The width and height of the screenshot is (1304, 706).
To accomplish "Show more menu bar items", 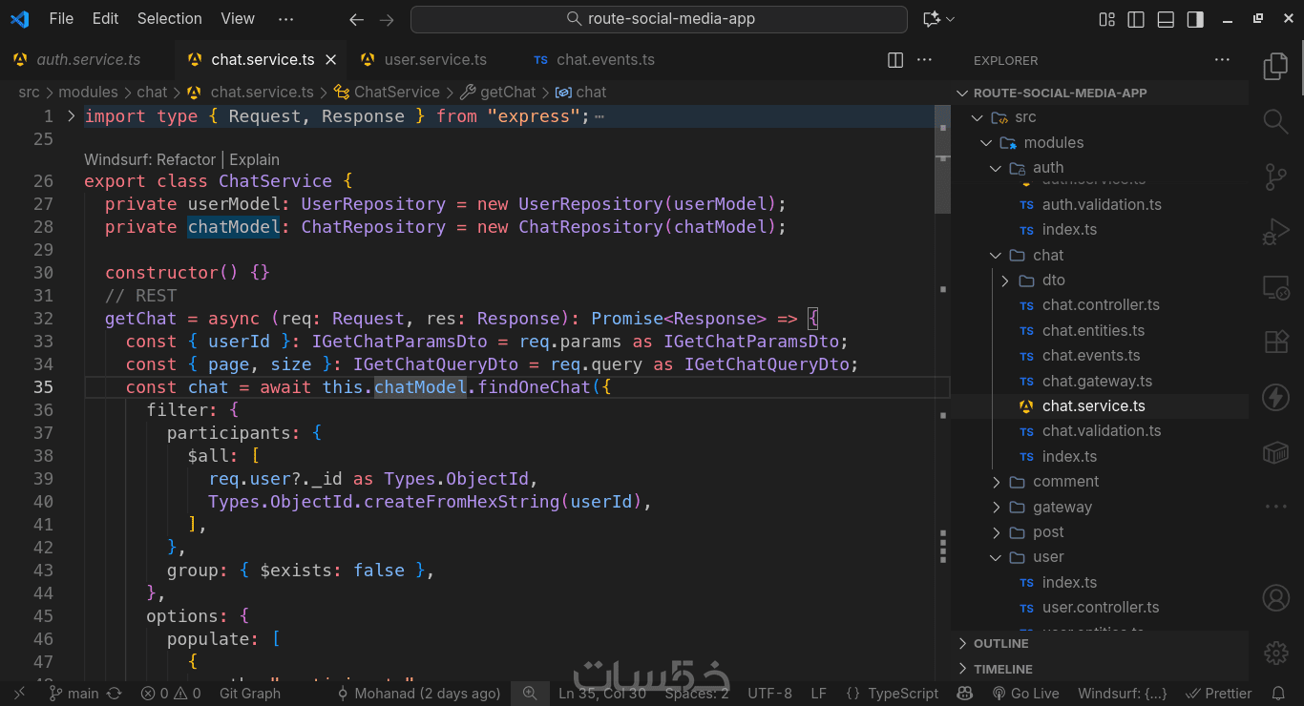I will click(x=285, y=19).
